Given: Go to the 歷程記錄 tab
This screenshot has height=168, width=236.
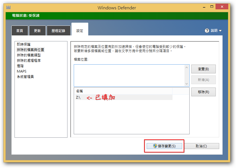Looking at the screenshot, I should point(58,31).
